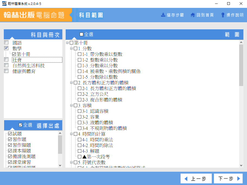The height and width of the screenshot is (185, 247).
Task: Collapse the 4 時間的計算 chapter node
Action: [x=72, y=134]
